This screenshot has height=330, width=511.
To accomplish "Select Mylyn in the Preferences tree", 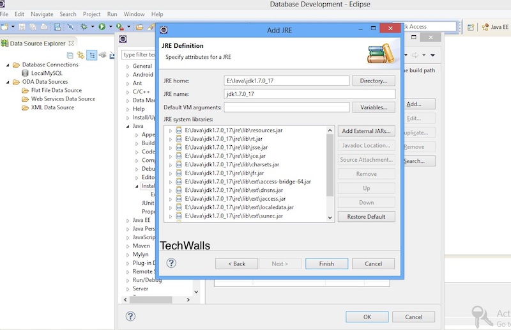I will click(x=141, y=254).
